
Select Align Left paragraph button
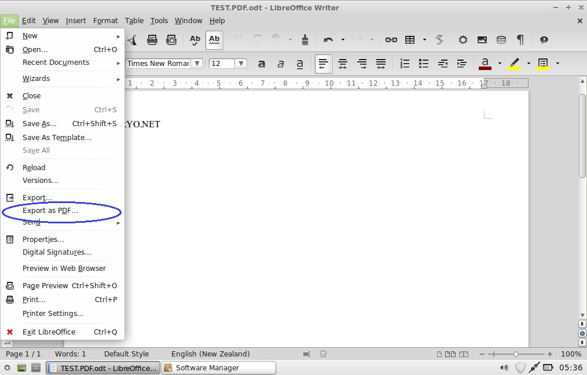[324, 64]
